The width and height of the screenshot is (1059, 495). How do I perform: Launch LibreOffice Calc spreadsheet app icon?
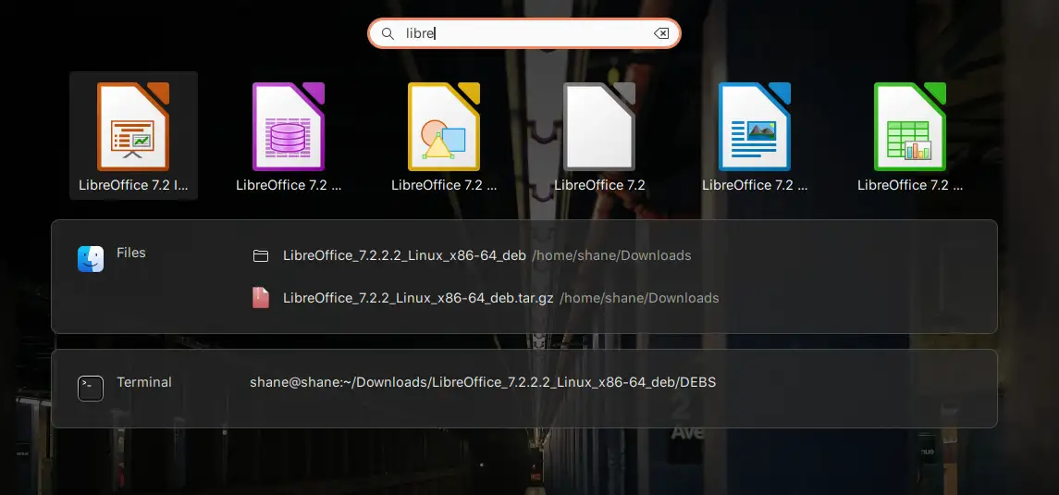(910, 126)
